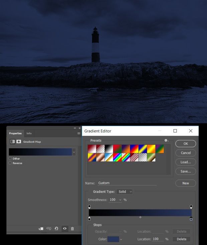
Task: Maximize the Gradient Editor window
Action: 175,131
